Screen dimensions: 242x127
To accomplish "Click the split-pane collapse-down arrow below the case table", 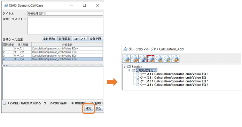I will pyautogui.click(x=7, y=66).
